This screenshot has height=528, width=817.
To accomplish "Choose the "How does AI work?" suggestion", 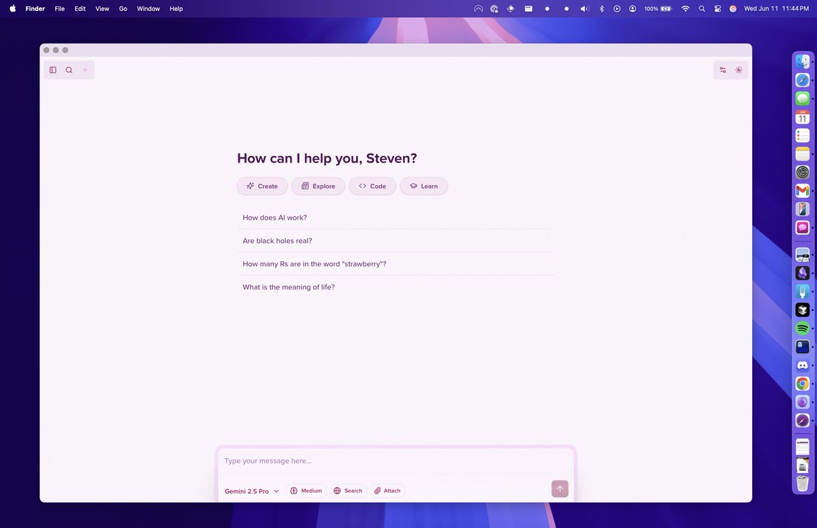I will (396, 218).
